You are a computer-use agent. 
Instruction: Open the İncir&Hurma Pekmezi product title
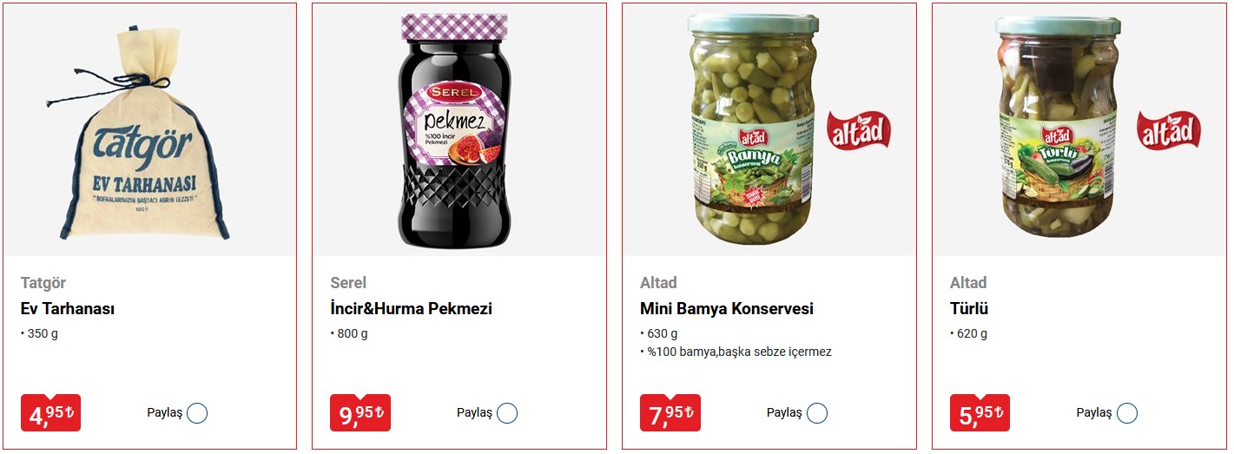(411, 309)
